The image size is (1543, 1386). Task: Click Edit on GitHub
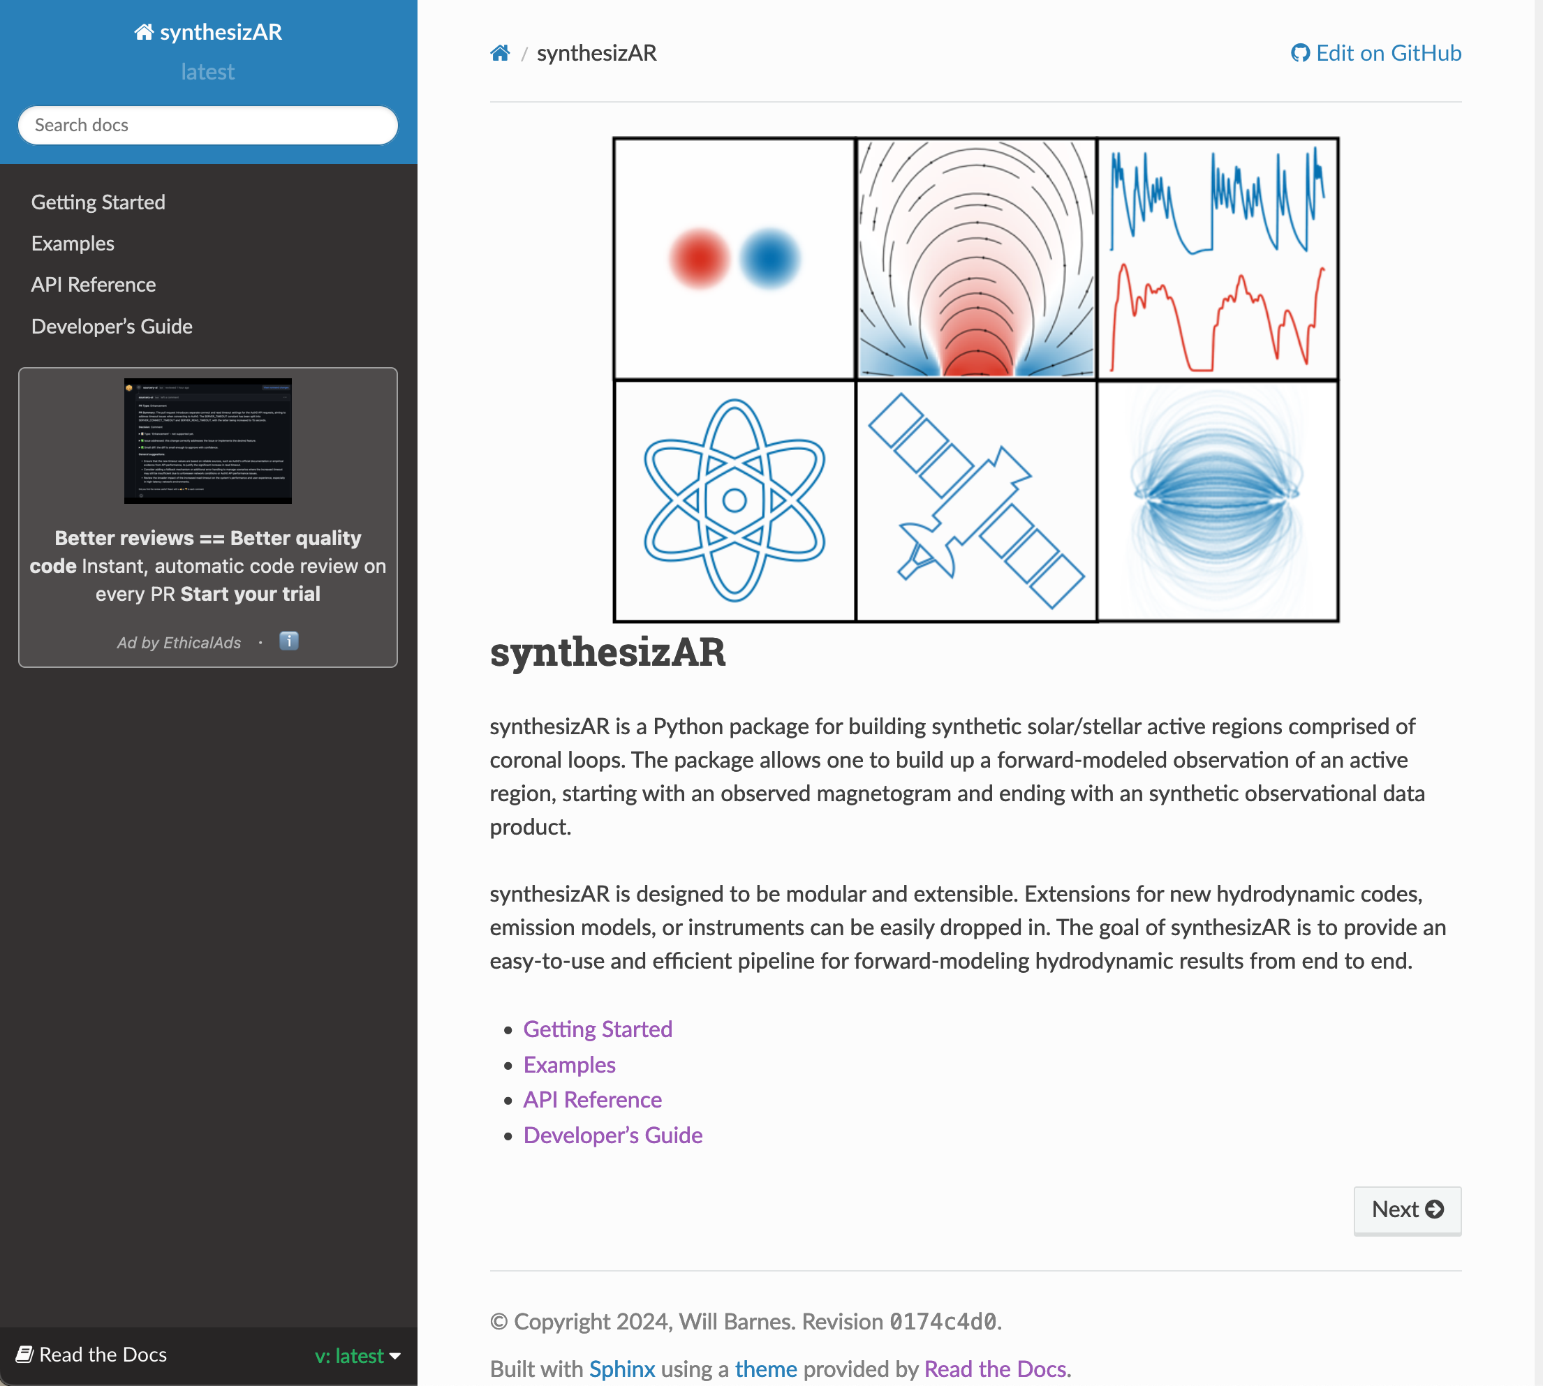click(1389, 53)
